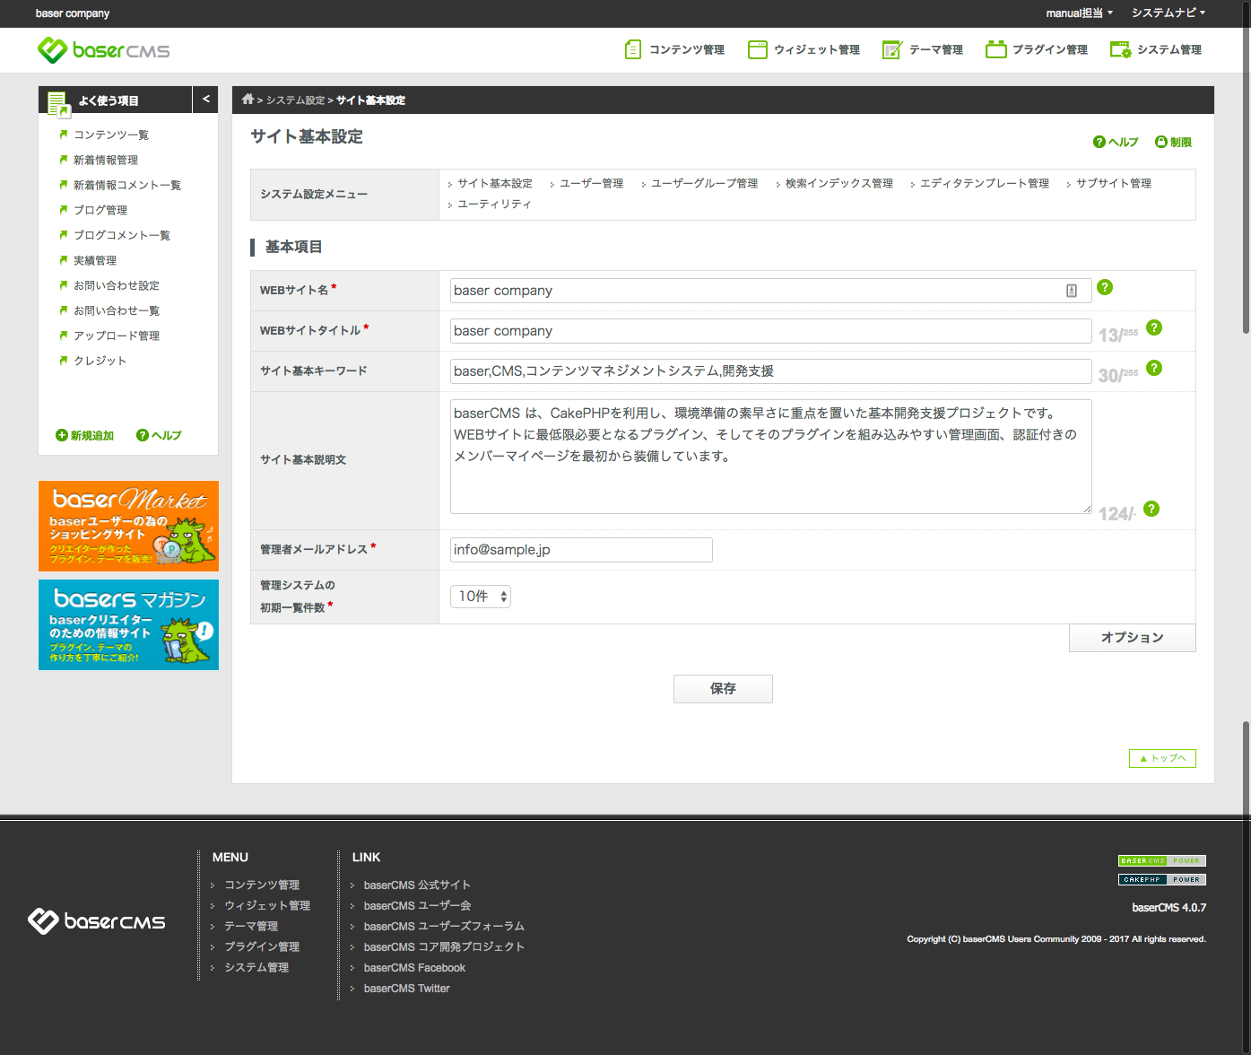Viewport: 1251px width, 1055px height.
Task: Open ウィジェット管理 from the top navigation
Action: [x=804, y=50]
